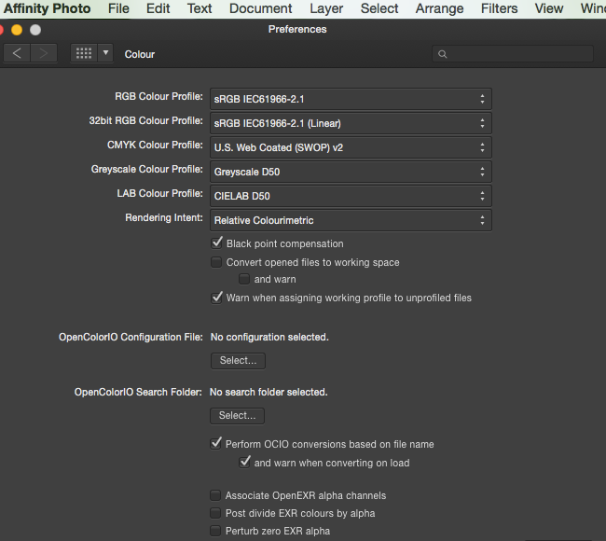Click 'No configuration selected.' text
Screen dimensions: 606x541
click(x=269, y=338)
